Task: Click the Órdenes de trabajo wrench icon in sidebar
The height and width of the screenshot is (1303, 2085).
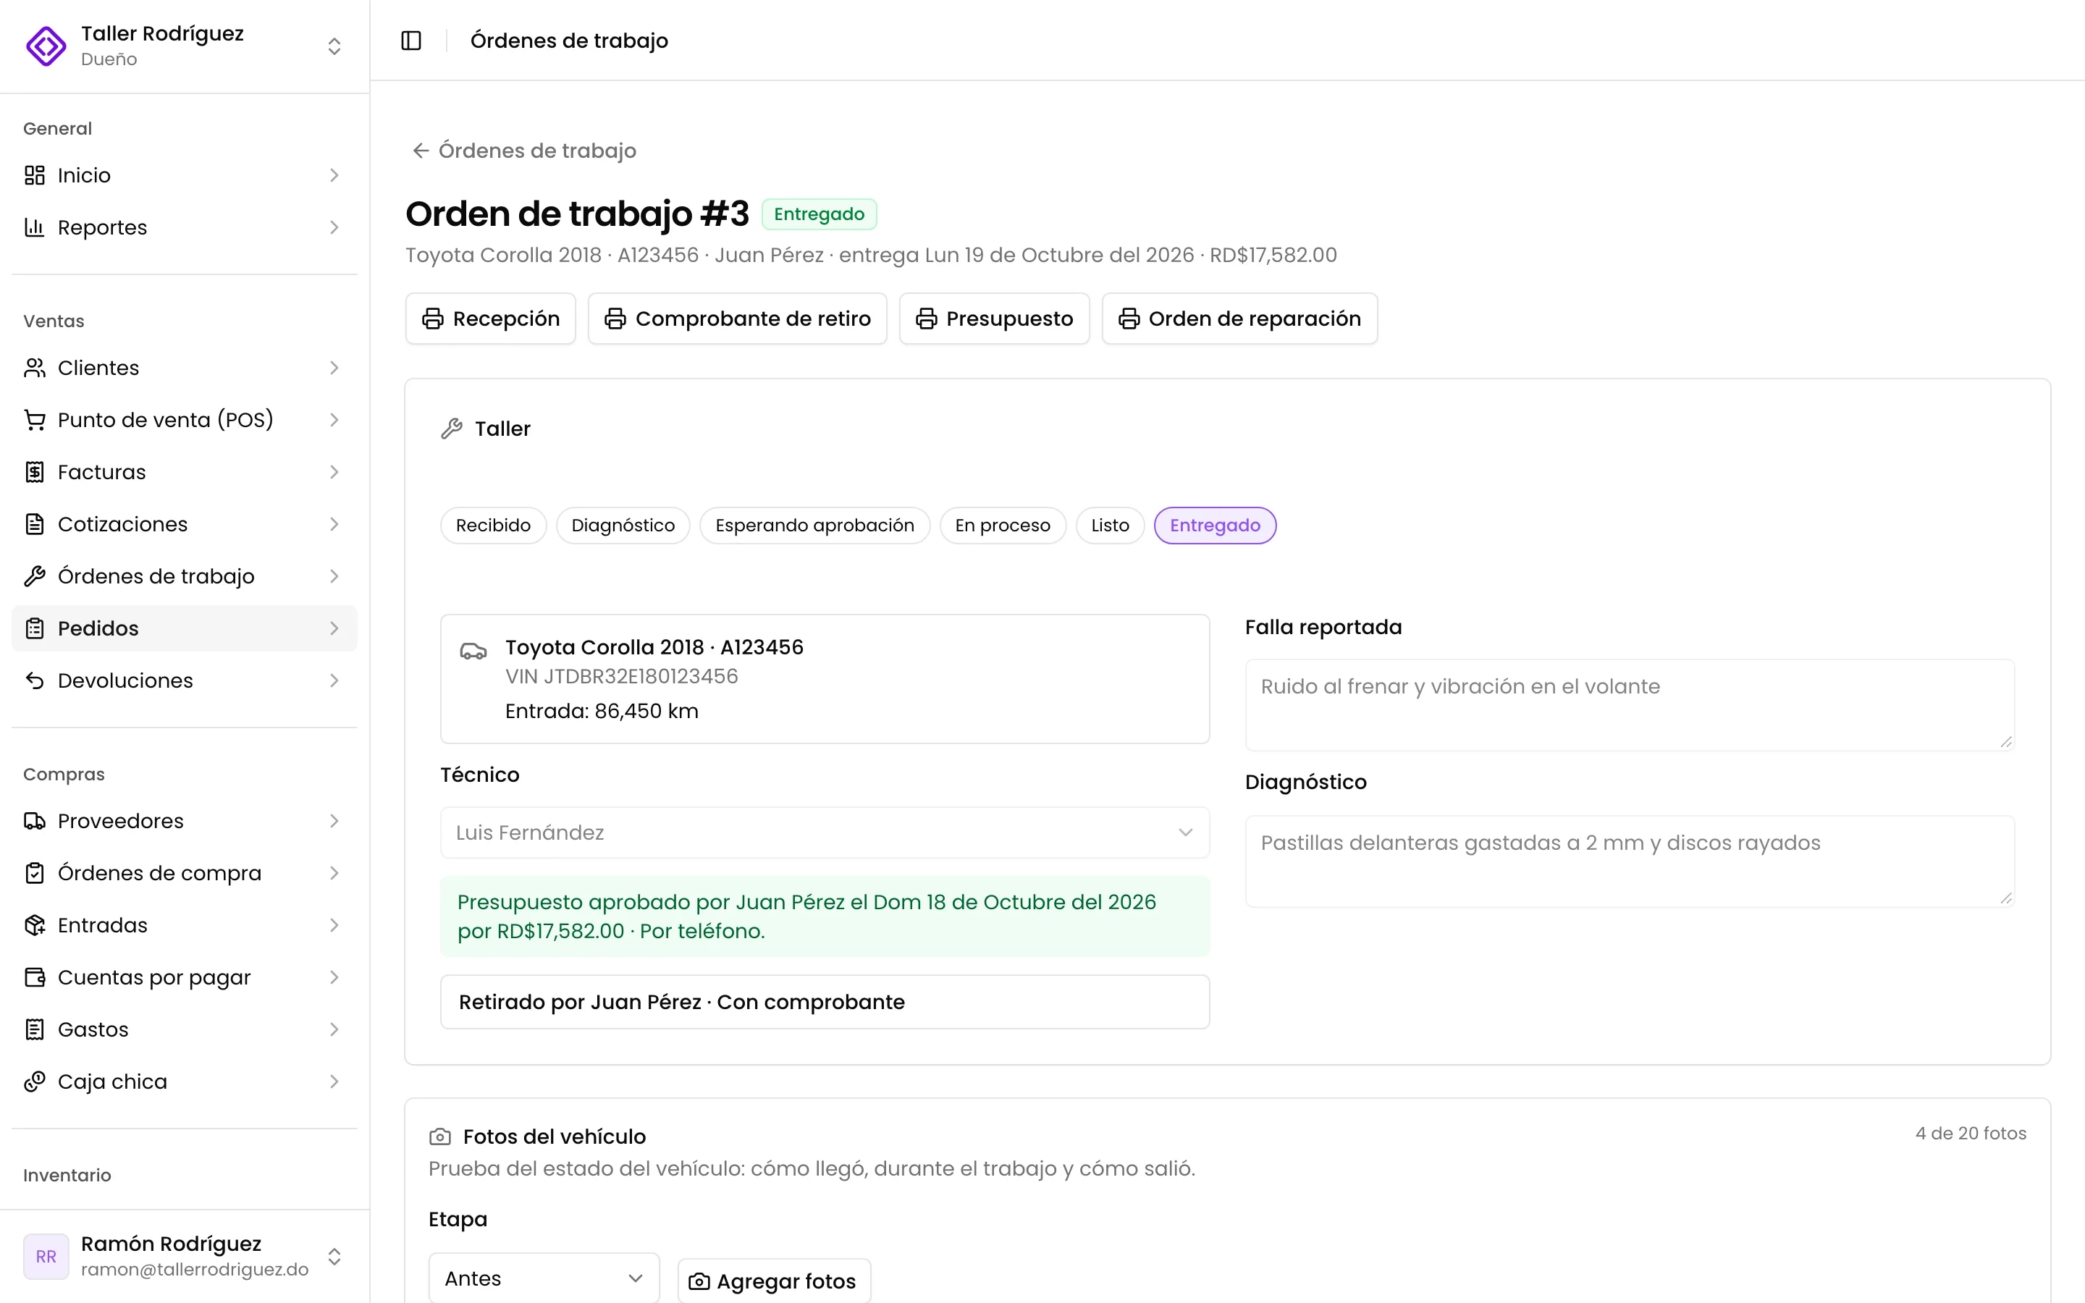Action: pyautogui.click(x=35, y=576)
